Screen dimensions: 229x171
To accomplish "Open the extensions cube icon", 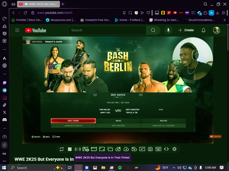I will [205, 13].
